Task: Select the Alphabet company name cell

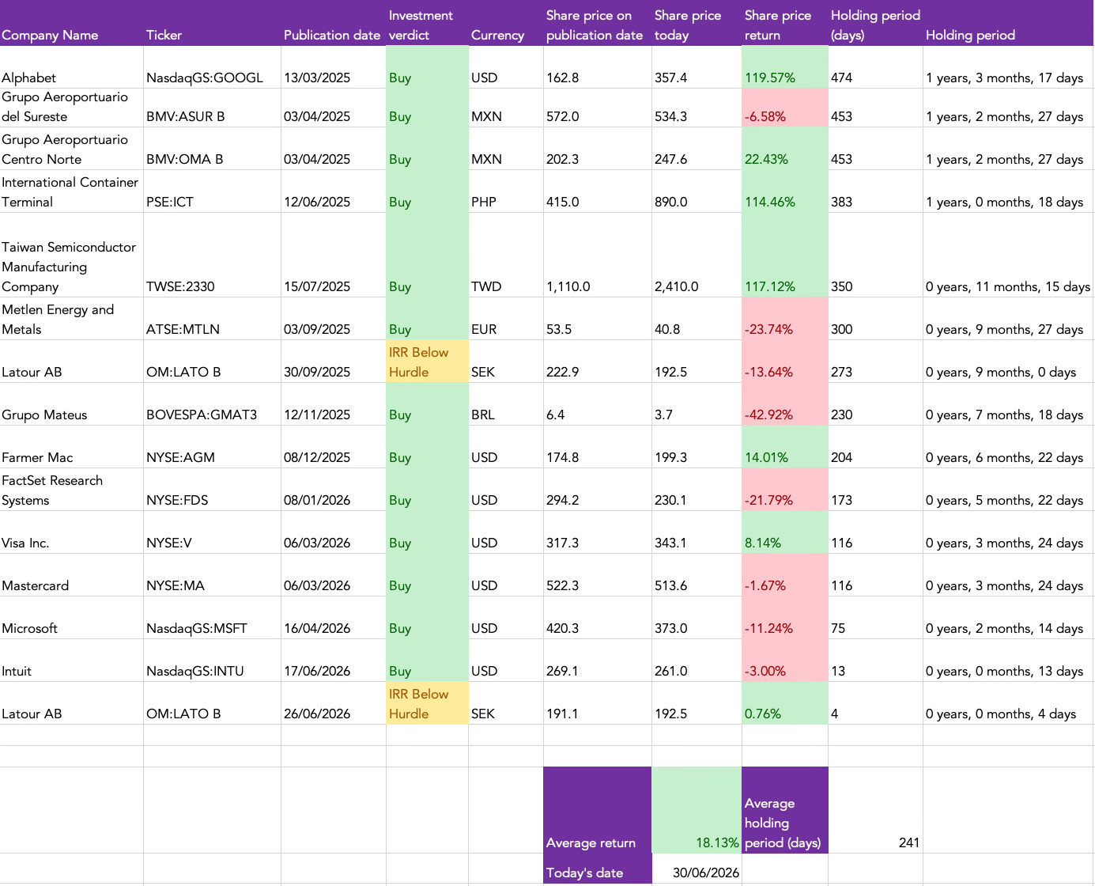Action: click(x=71, y=67)
